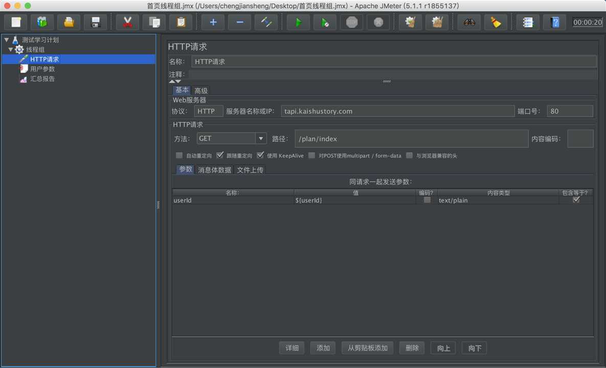The height and width of the screenshot is (368, 606).
Task: Click the 路径 field with /plan/index
Action: click(412, 139)
